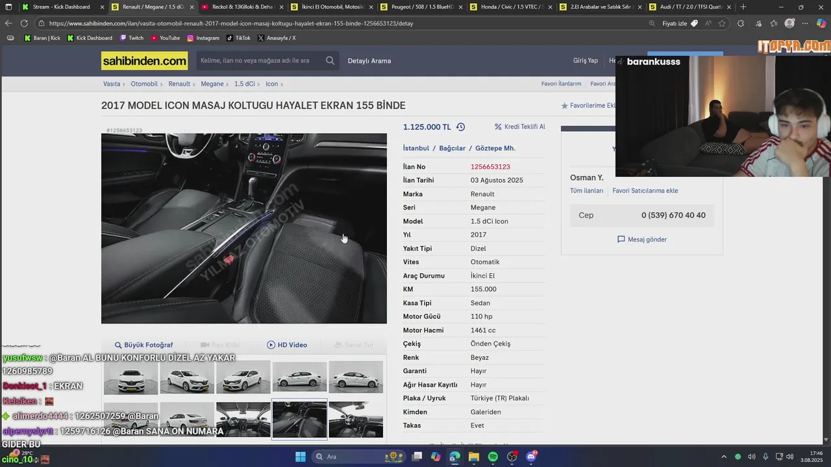Click the browser back arrow
831x467 pixels.
[8, 23]
